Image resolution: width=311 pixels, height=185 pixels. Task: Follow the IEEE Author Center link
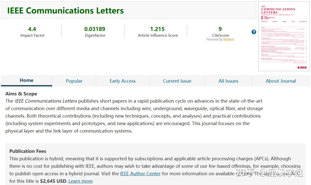(140, 174)
